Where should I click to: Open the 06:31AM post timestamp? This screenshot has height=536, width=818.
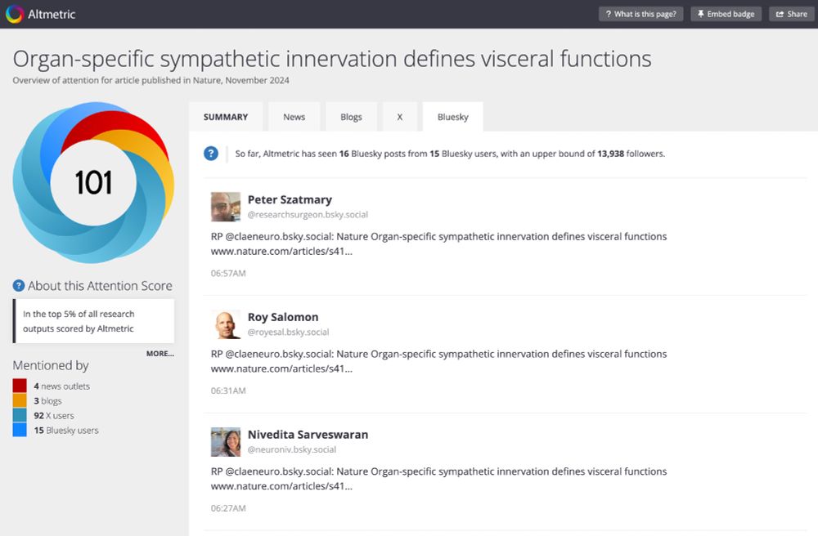tap(228, 391)
